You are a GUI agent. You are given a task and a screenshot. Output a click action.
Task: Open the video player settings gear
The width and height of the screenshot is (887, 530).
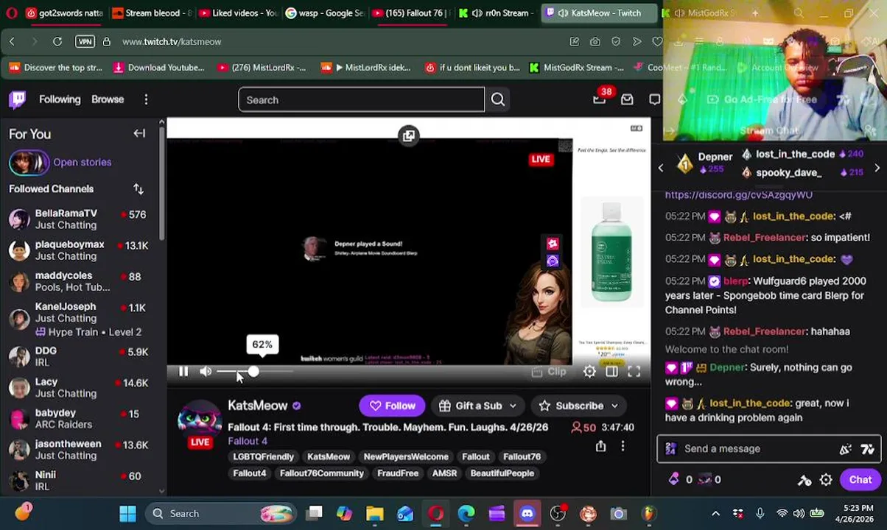tap(589, 372)
